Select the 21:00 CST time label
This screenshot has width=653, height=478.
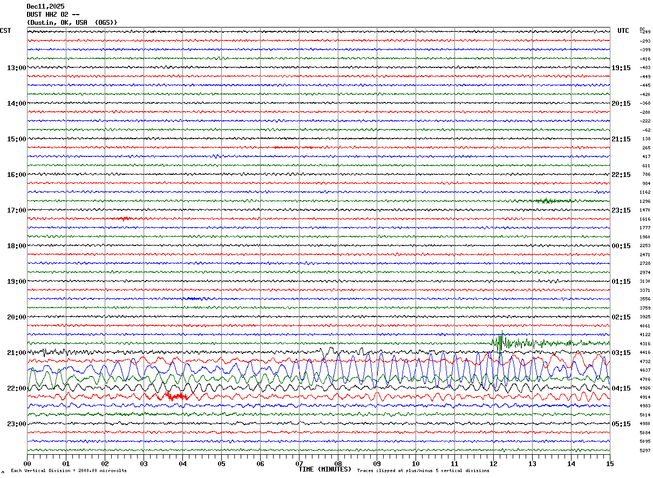(16, 353)
